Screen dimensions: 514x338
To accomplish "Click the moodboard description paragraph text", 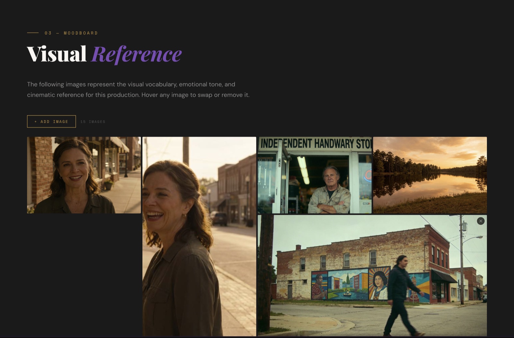I will point(138,90).
